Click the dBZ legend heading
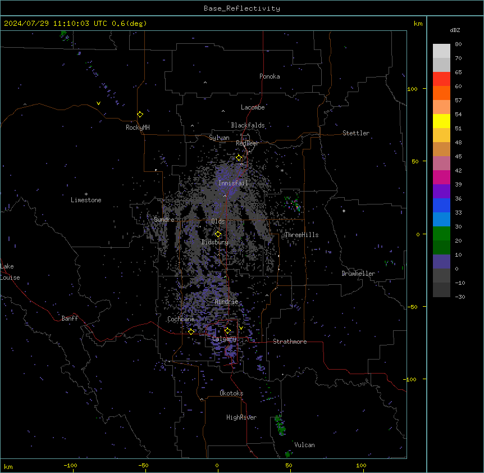The width and height of the screenshot is (484, 473). coord(455,30)
